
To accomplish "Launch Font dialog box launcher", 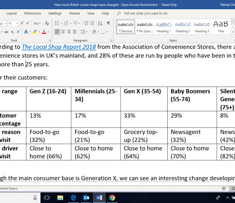I will click(50, 40).
